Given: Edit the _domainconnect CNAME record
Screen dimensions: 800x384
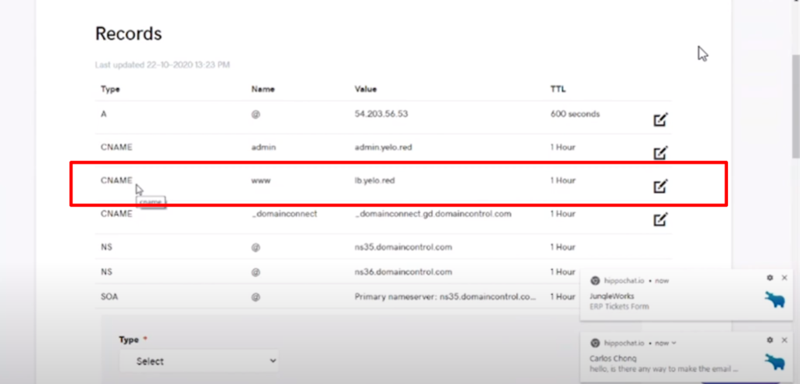Looking at the screenshot, I should tap(660, 219).
